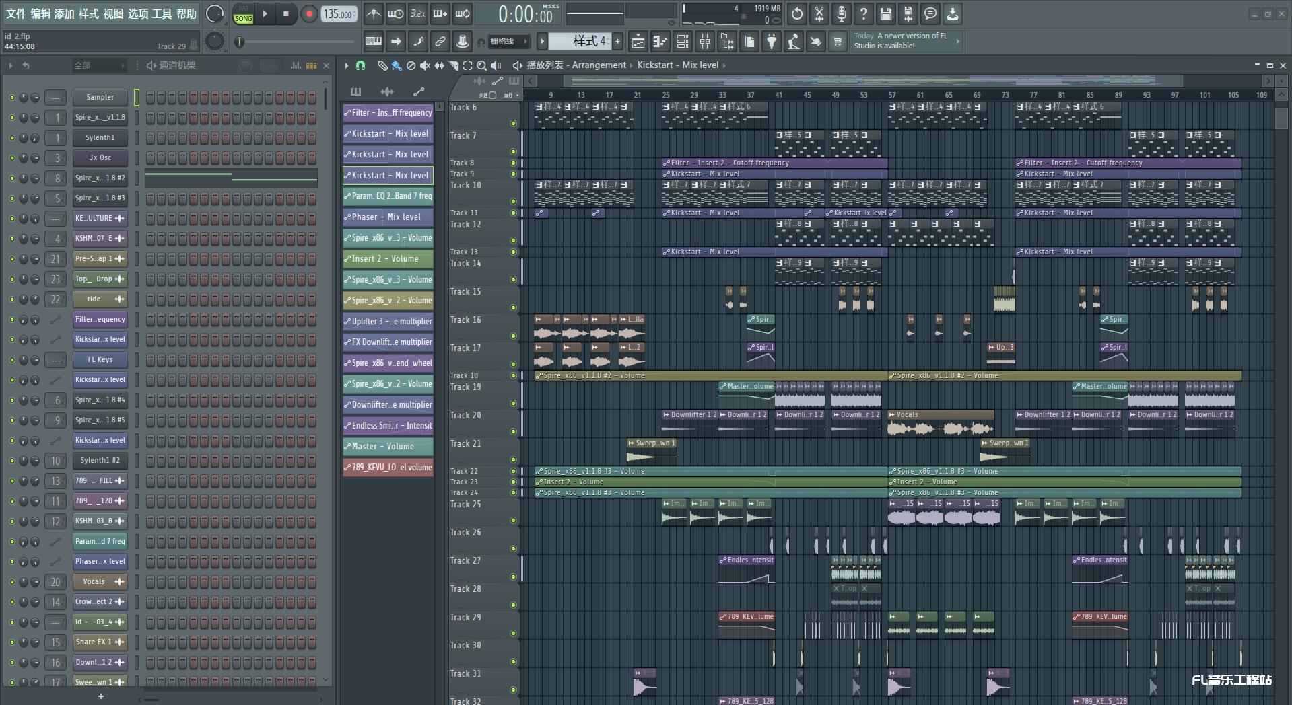Open help question mark icon
Image resolution: width=1292 pixels, height=705 pixels.
point(864,13)
